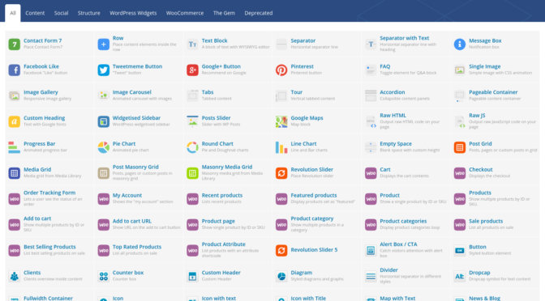Add the Checkout element
Screen dimensions: 545x301
tap(494, 173)
